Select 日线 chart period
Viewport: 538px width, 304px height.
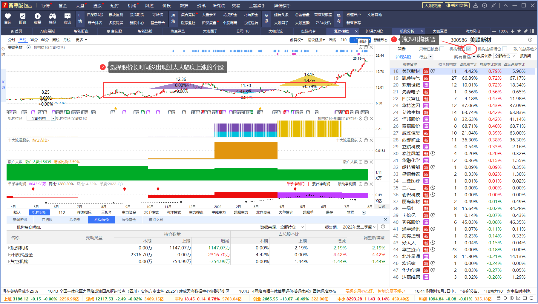(23, 40)
